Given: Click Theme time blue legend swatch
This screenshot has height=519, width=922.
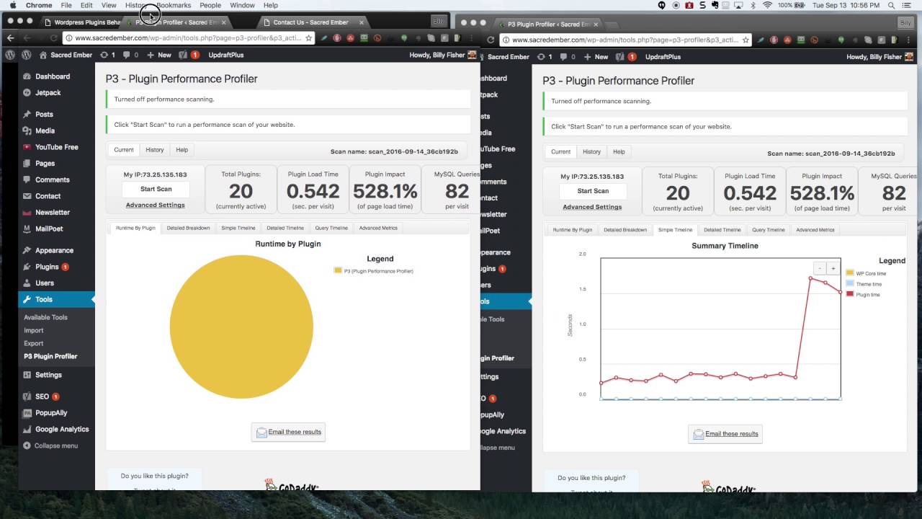Looking at the screenshot, I should point(850,284).
